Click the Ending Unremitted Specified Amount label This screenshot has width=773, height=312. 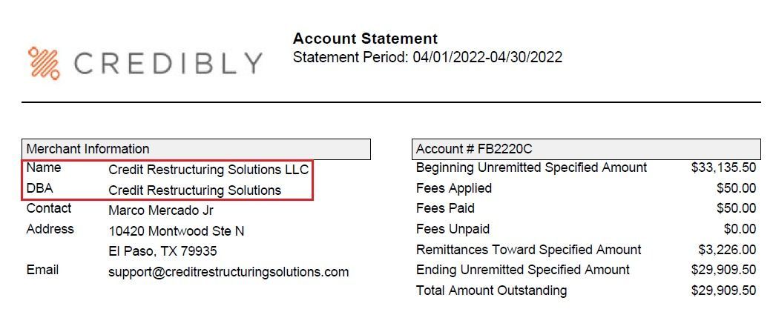tap(523, 270)
